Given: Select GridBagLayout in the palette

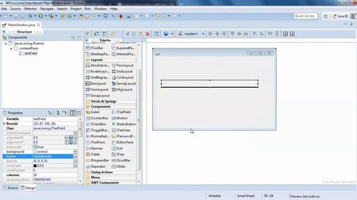Looking at the screenshot, I should pos(98,78).
